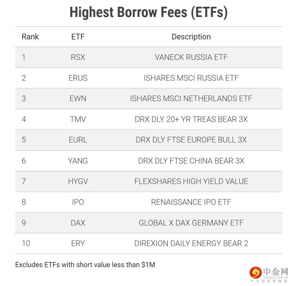Select the IPO ticker cell
The height and width of the screenshot is (286, 292).
[x=78, y=202]
